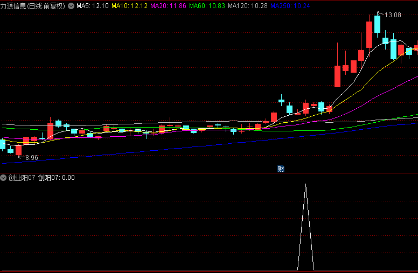Viewport: 418px width, 273px height.
Task: Select the MA5 moving average label
Action: tap(92, 6)
